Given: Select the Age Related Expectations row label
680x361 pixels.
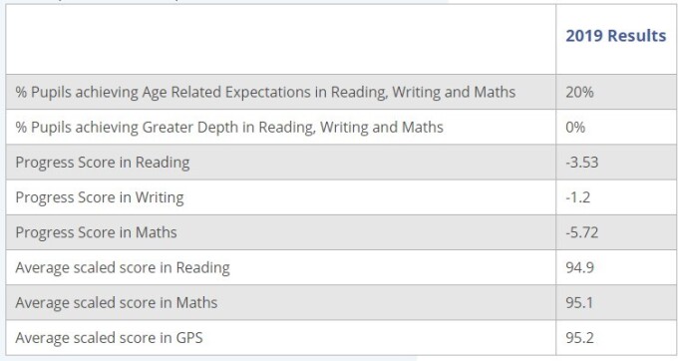Looking at the screenshot, I should [x=265, y=92].
